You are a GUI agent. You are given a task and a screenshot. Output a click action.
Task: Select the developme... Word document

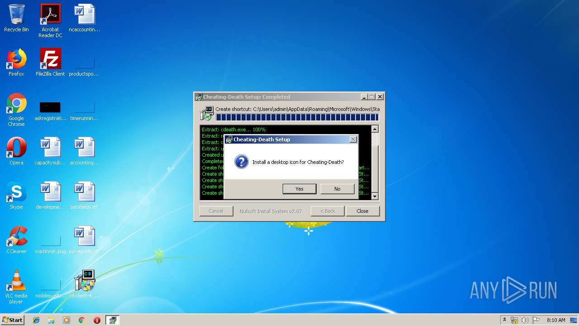pos(50,196)
